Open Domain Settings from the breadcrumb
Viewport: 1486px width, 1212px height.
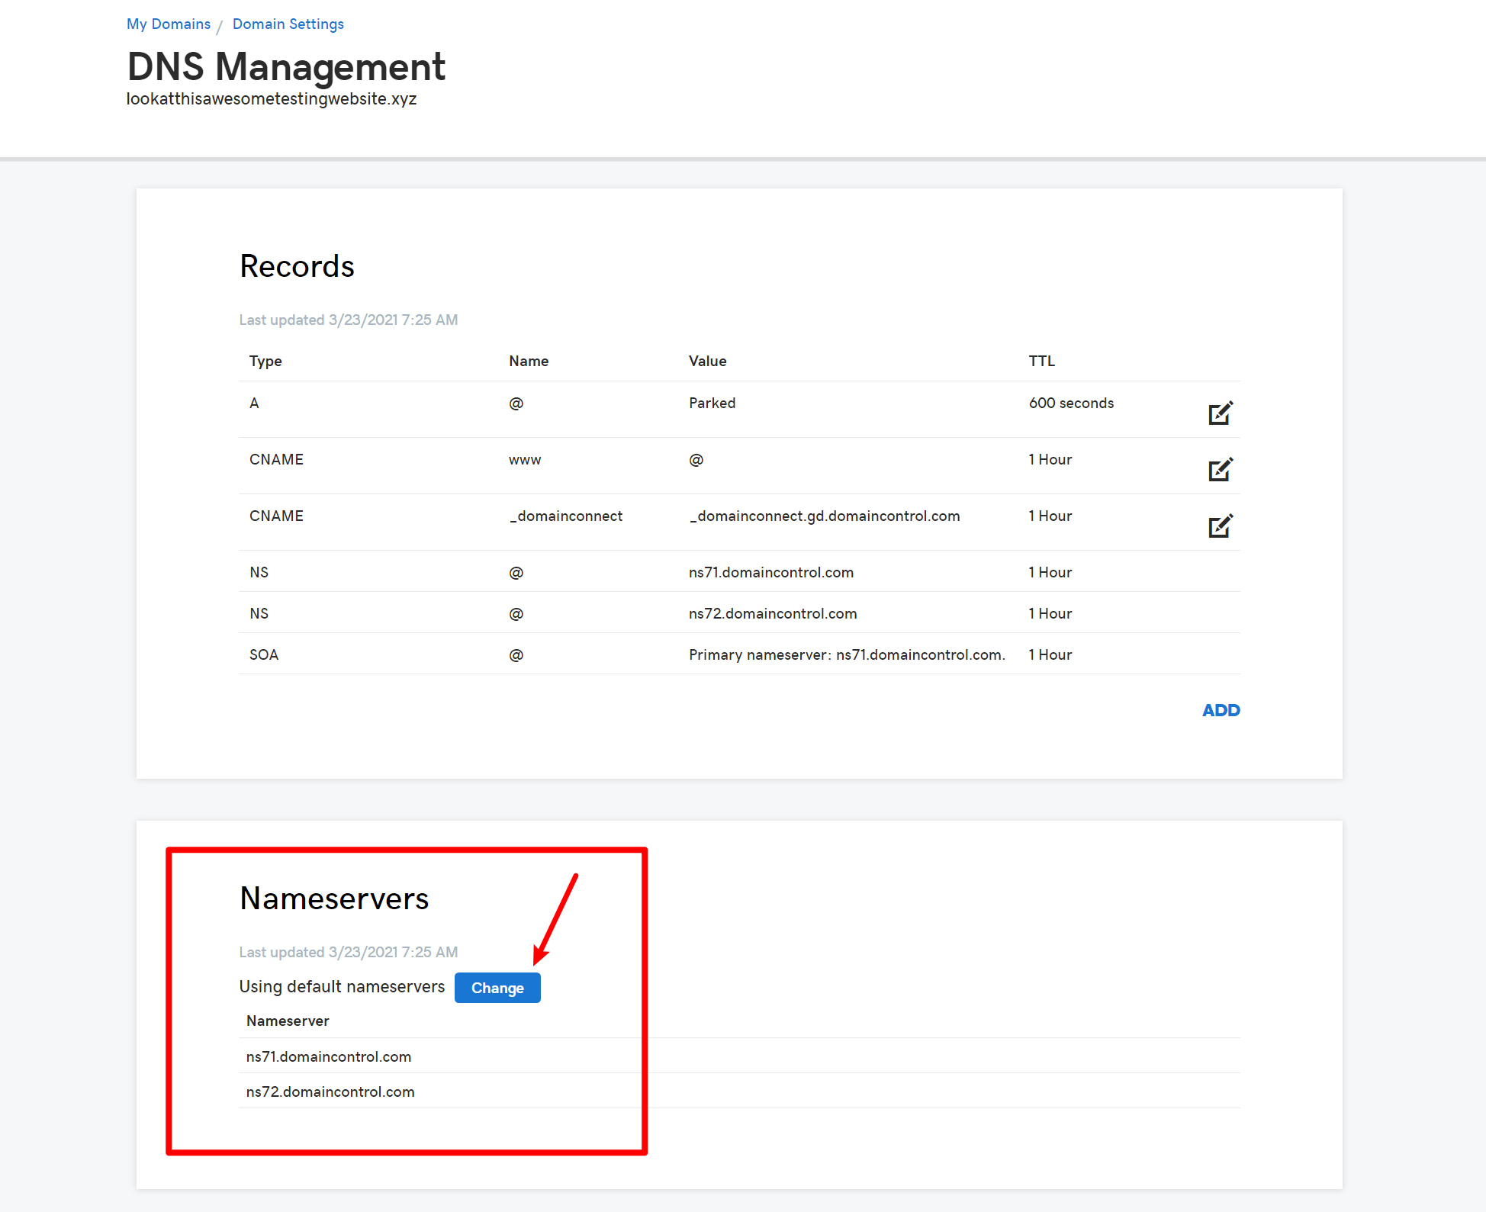(288, 24)
